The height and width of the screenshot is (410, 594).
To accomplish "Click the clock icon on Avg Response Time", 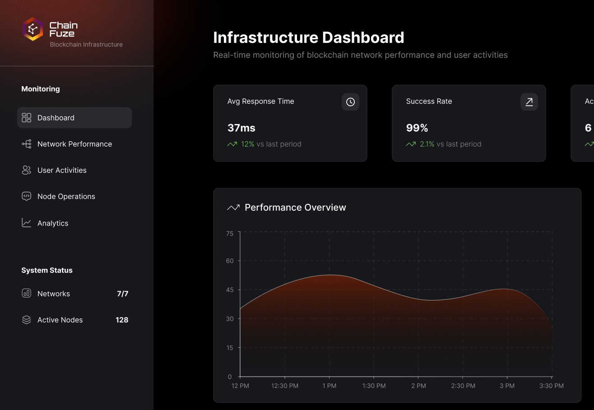I will 350,102.
